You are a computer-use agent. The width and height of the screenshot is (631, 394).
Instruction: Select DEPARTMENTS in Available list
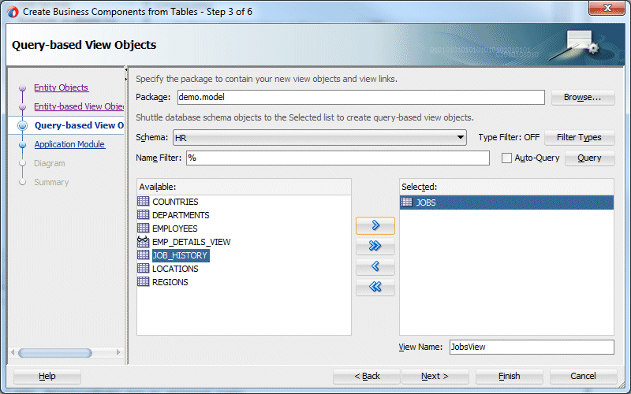tap(181, 215)
